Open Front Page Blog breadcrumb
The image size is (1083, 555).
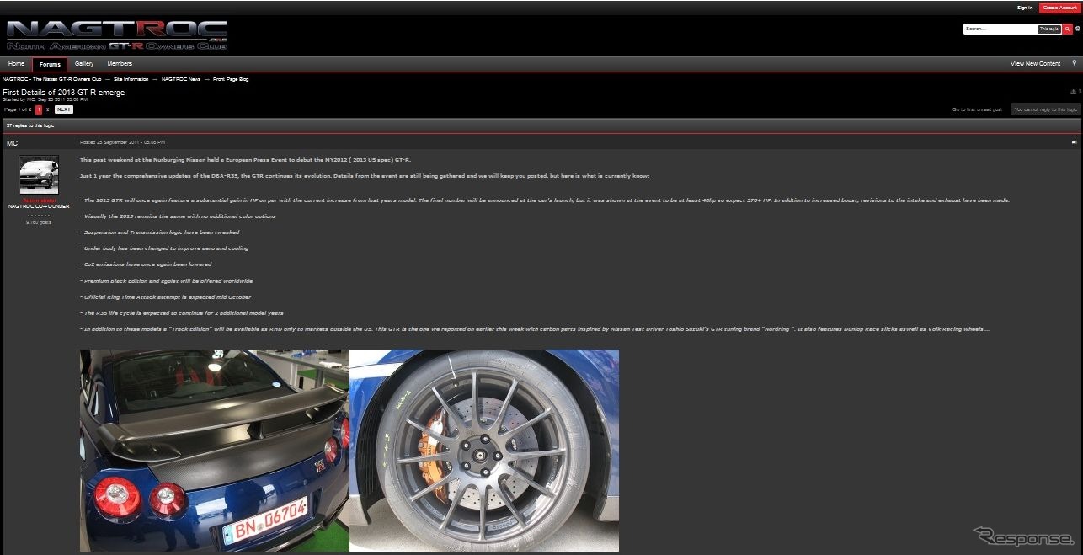[231, 79]
